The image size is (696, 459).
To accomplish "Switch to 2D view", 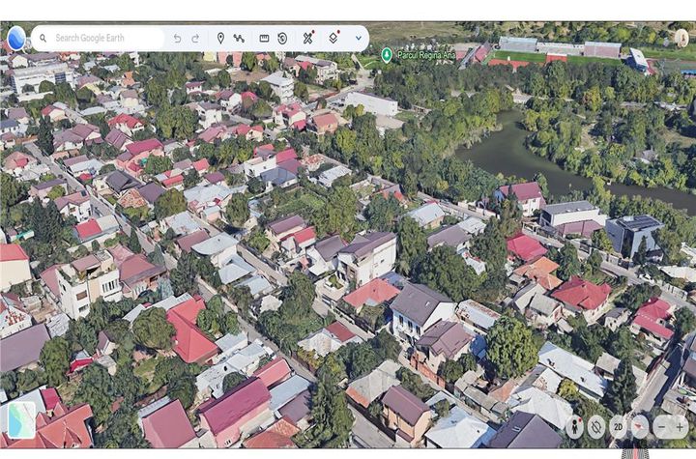I will (x=618, y=426).
